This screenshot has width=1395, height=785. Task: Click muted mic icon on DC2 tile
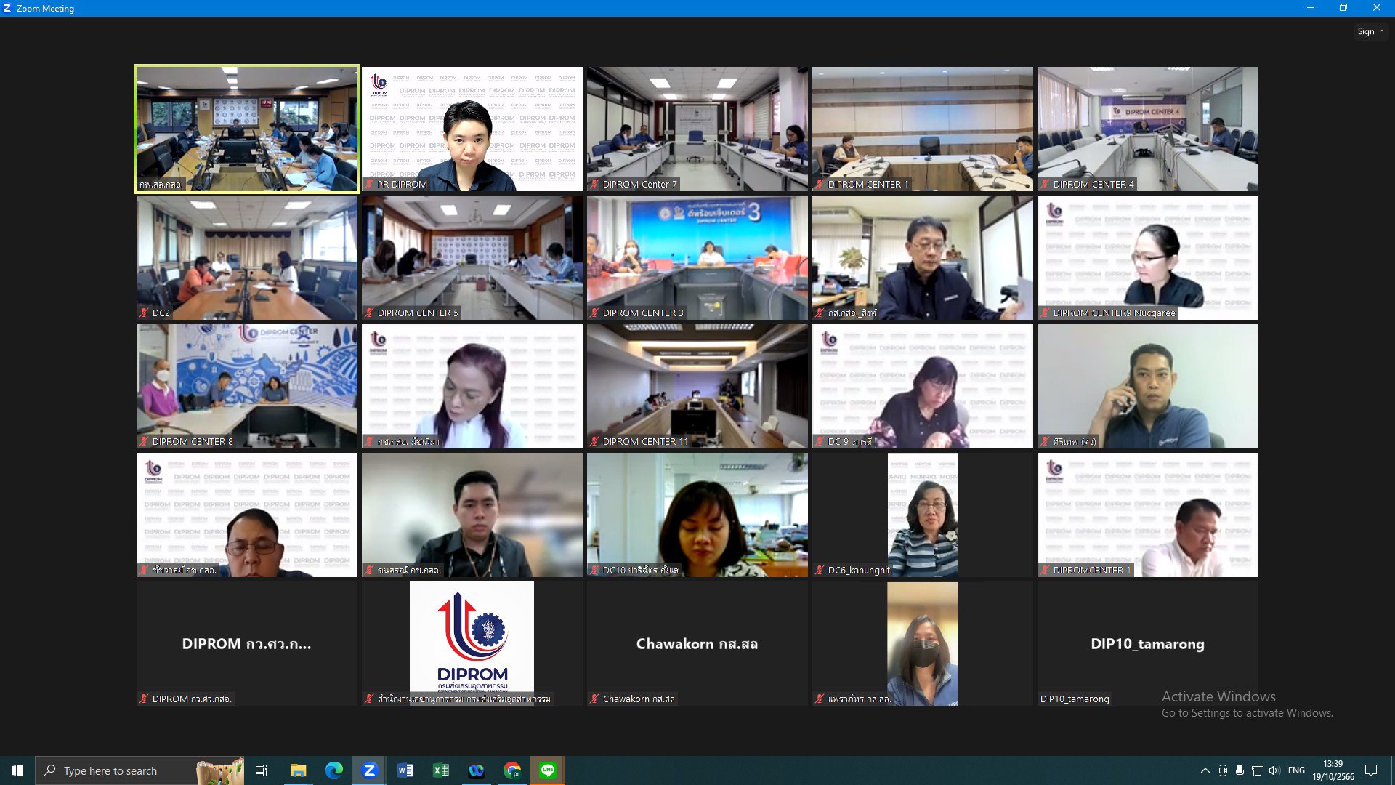pyautogui.click(x=144, y=313)
